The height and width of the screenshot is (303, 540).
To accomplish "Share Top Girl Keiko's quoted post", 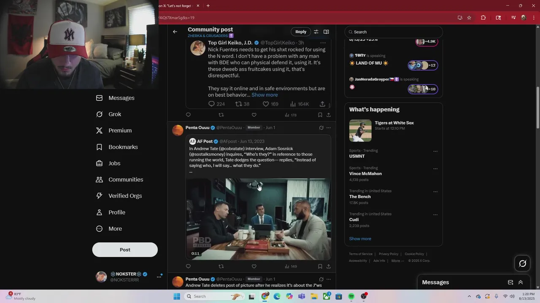I will click(322, 104).
